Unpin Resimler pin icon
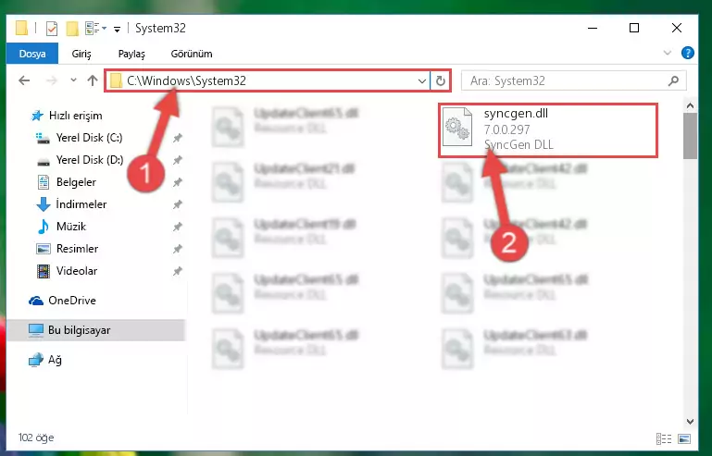 pos(177,249)
